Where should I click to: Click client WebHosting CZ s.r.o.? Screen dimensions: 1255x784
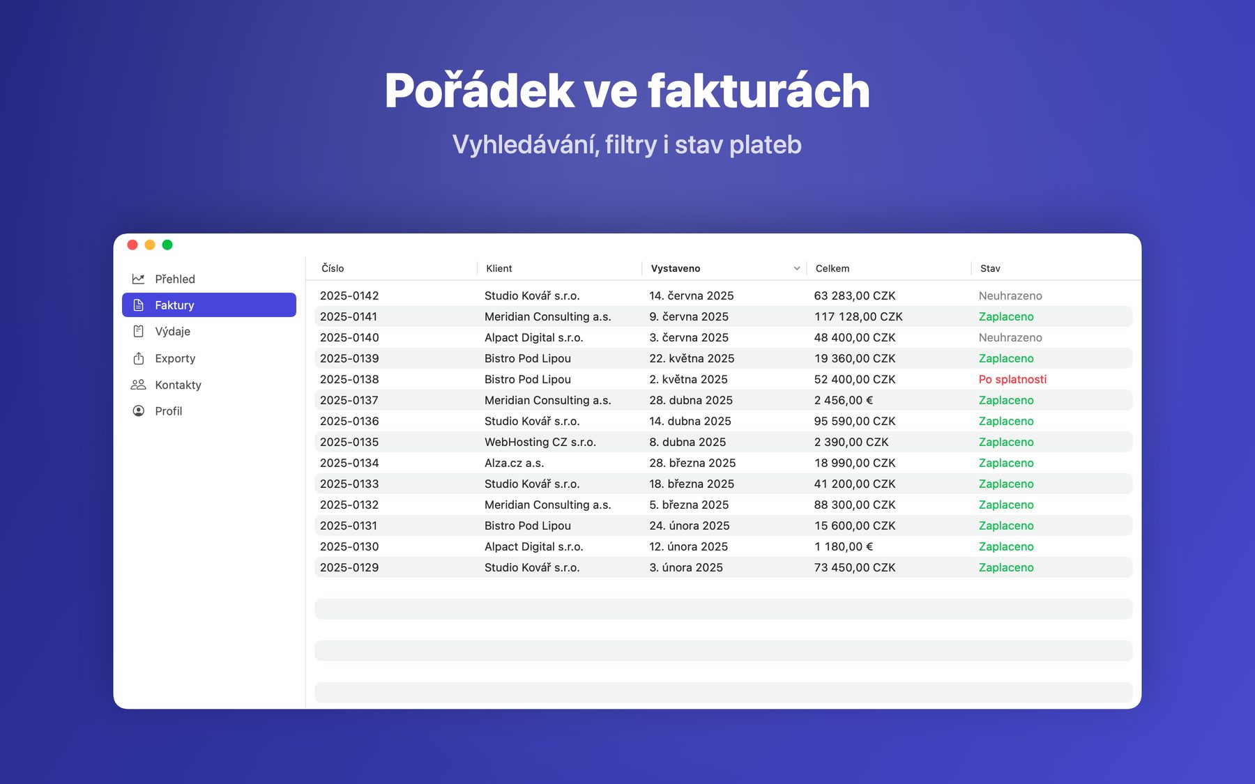coord(540,442)
